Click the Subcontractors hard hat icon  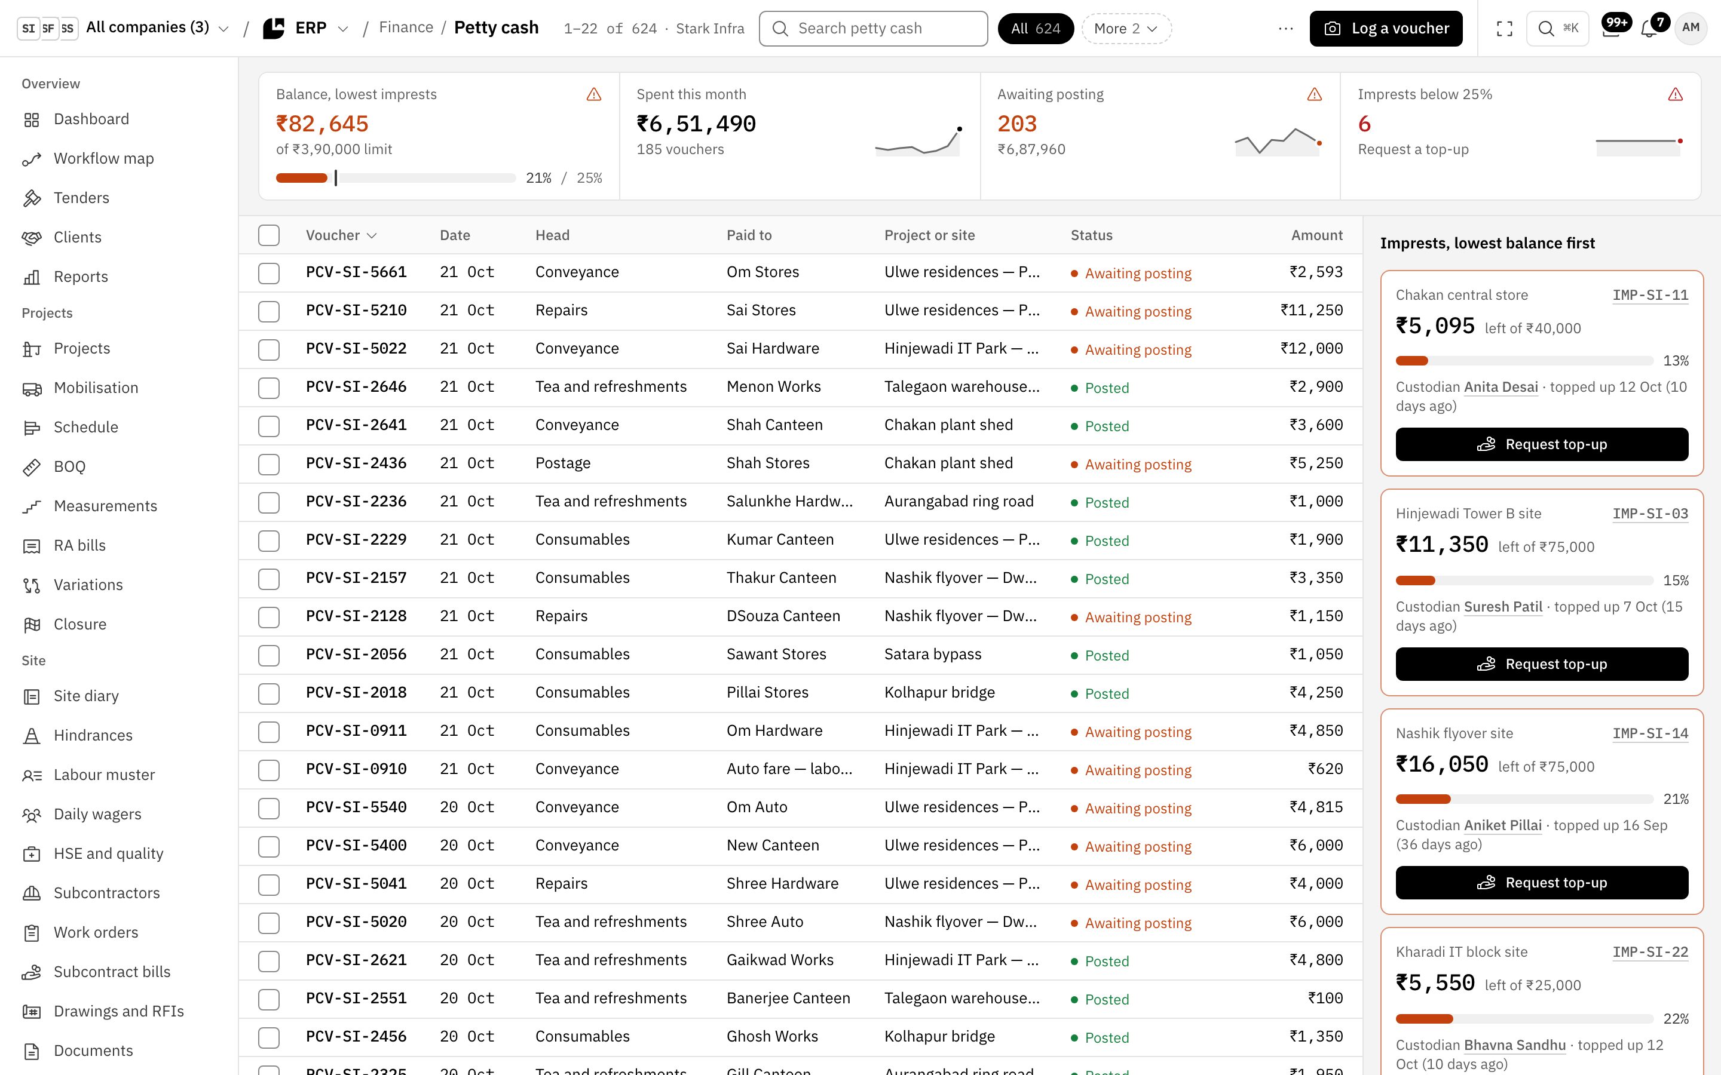tap(31, 893)
